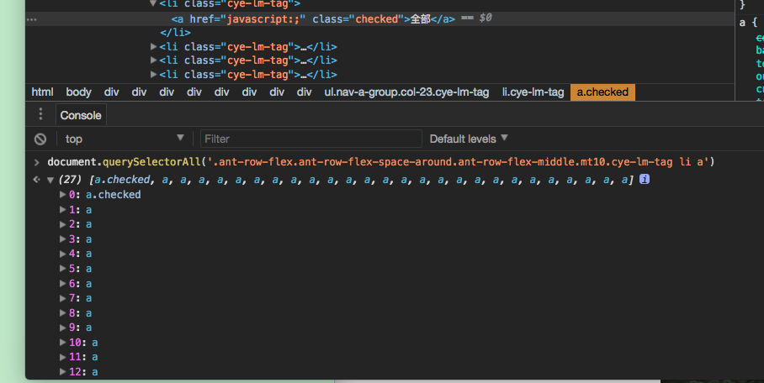Select the Console drawer tab
This screenshot has height=383, width=764.
(x=81, y=115)
